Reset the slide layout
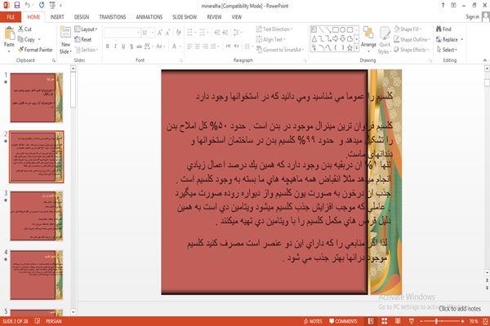 [x=83, y=40]
